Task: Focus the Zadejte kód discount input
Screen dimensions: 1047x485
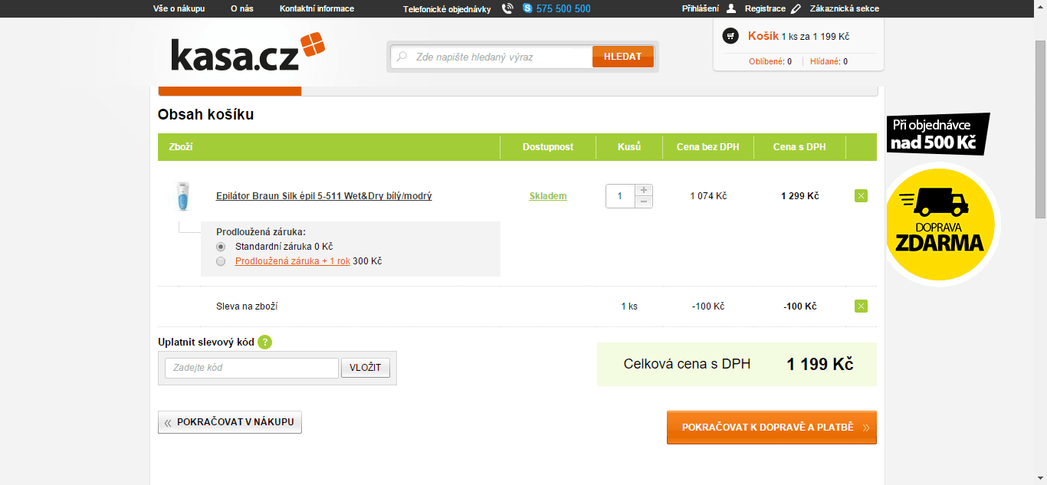Action: click(x=251, y=368)
